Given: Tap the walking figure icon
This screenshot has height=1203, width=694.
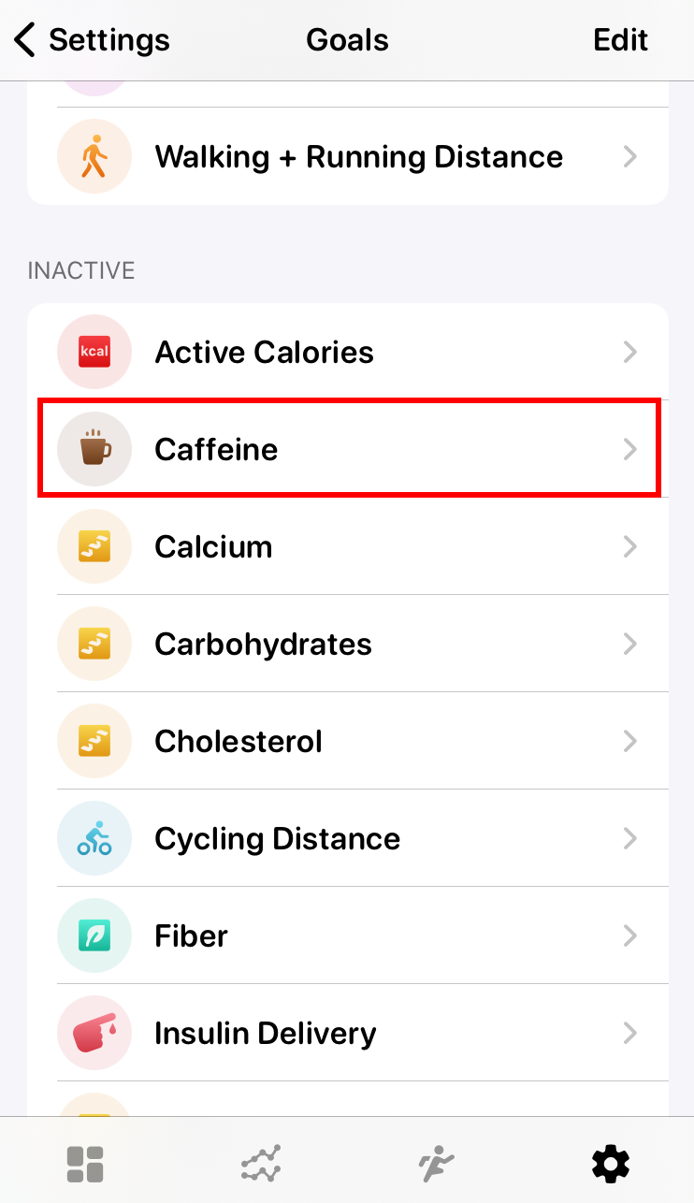Looking at the screenshot, I should 94,157.
